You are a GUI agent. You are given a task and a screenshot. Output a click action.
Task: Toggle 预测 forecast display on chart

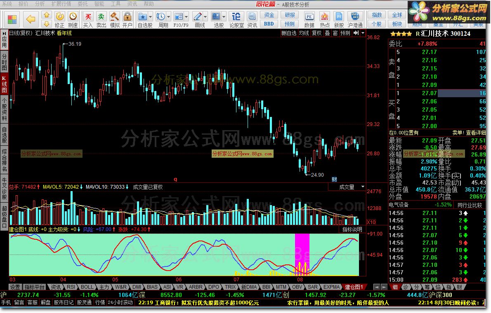[x=345, y=33]
